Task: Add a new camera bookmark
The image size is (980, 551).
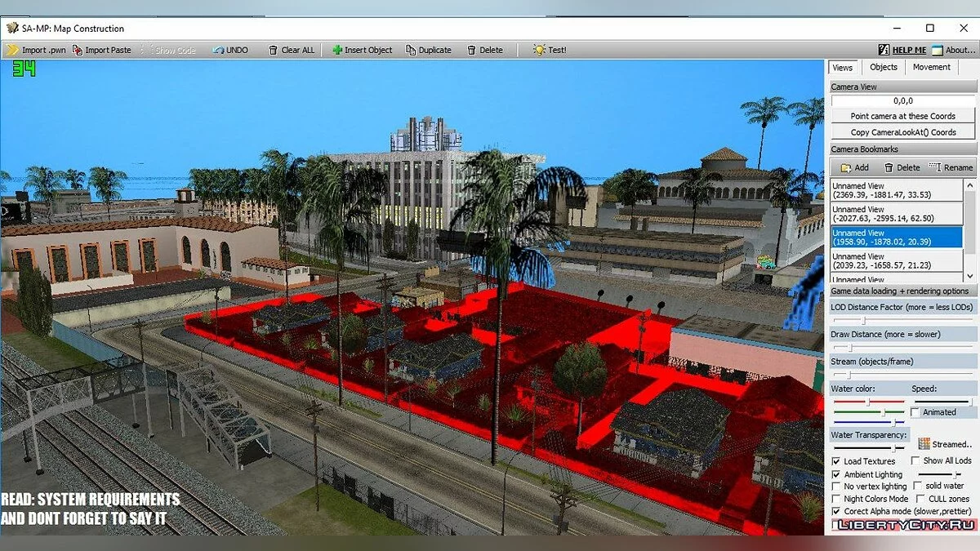Action: click(x=853, y=167)
